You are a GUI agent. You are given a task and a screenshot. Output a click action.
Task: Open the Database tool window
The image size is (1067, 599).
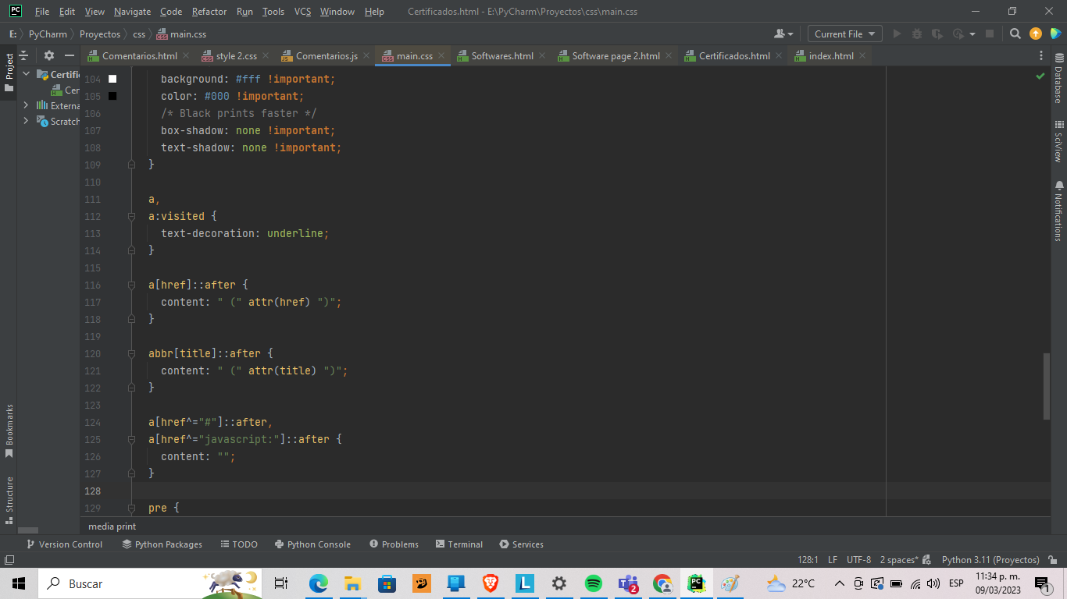point(1059,80)
